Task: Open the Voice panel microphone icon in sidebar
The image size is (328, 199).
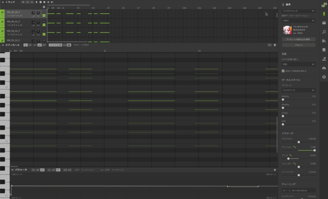Action: click(x=324, y=14)
